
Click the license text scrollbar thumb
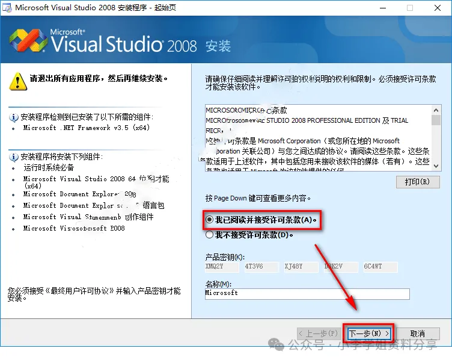(436, 120)
